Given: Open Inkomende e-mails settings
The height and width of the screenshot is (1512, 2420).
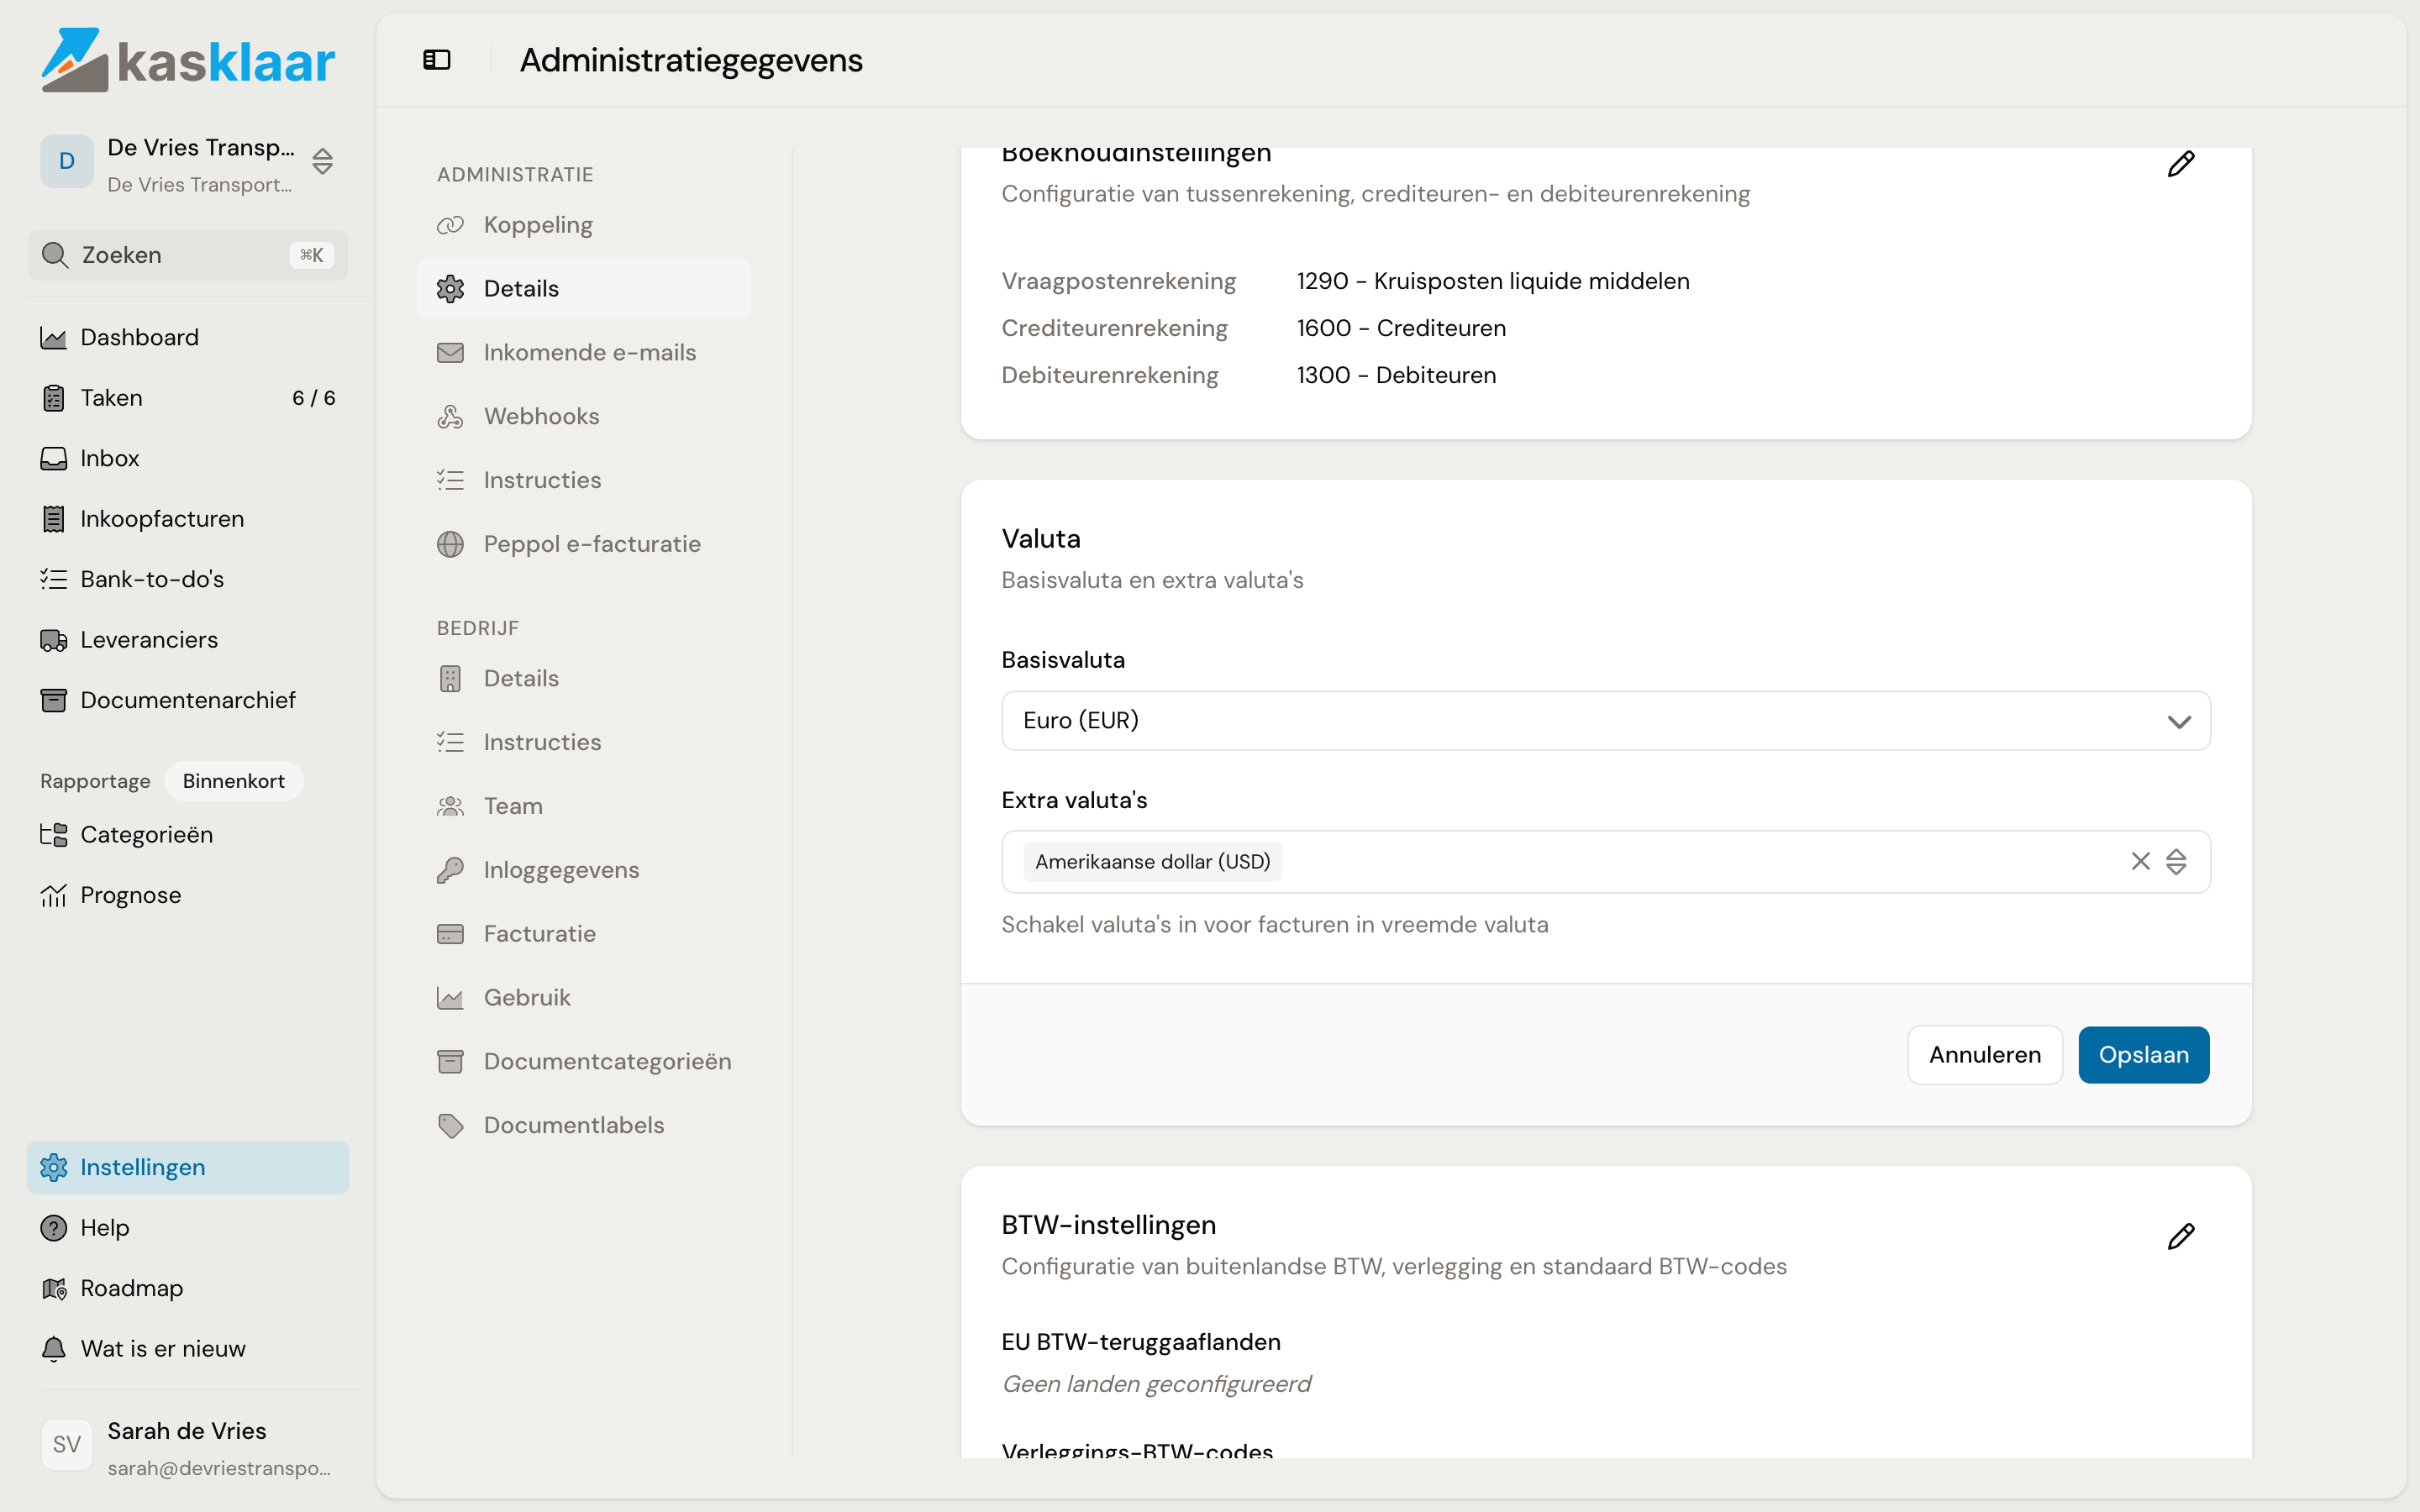Looking at the screenshot, I should (x=584, y=353).
